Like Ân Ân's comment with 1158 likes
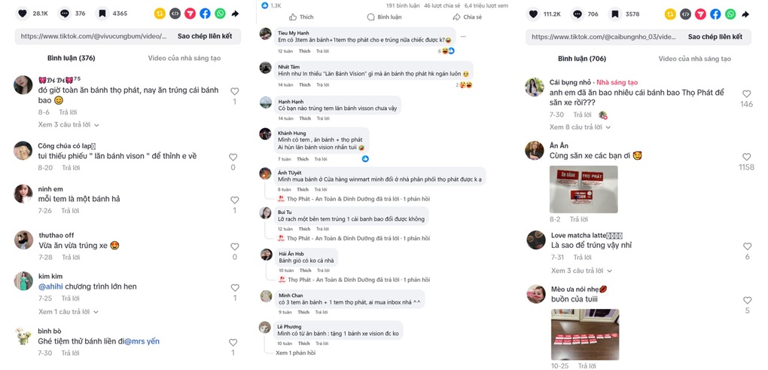 746,157
